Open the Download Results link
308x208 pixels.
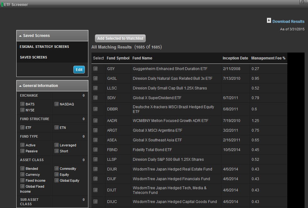(288, 22)
